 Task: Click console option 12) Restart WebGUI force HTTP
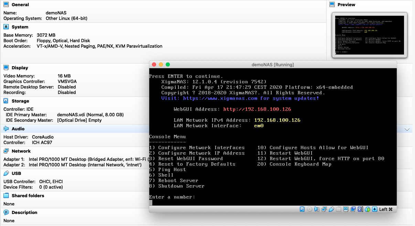[321, 158]
